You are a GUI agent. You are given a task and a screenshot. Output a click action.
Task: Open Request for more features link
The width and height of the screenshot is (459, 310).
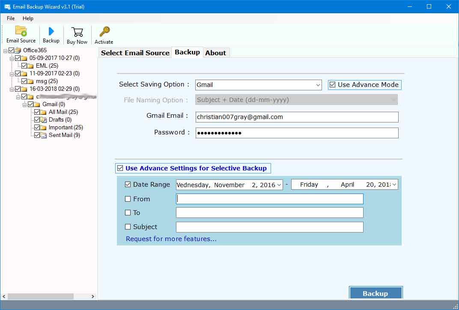171,239
